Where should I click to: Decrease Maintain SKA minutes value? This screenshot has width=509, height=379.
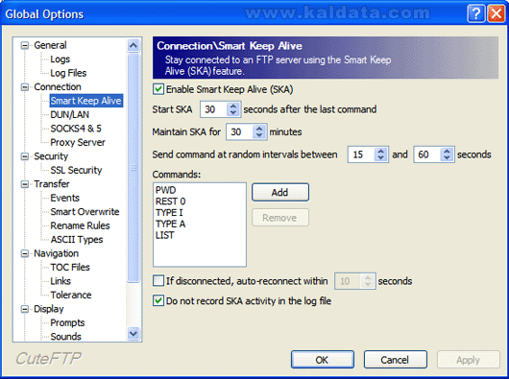pyautogui.click(x=259, y=135)
